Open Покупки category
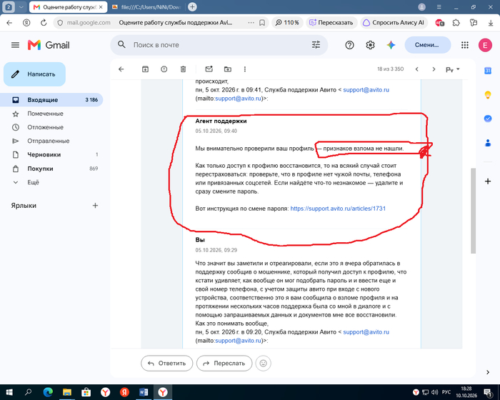500x400 pixels. coord(51,169)
